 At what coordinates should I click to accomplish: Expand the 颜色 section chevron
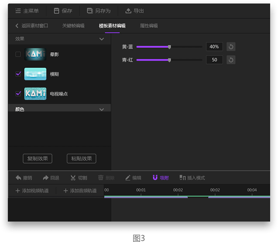pyautogui.click(x=102, y=109)
